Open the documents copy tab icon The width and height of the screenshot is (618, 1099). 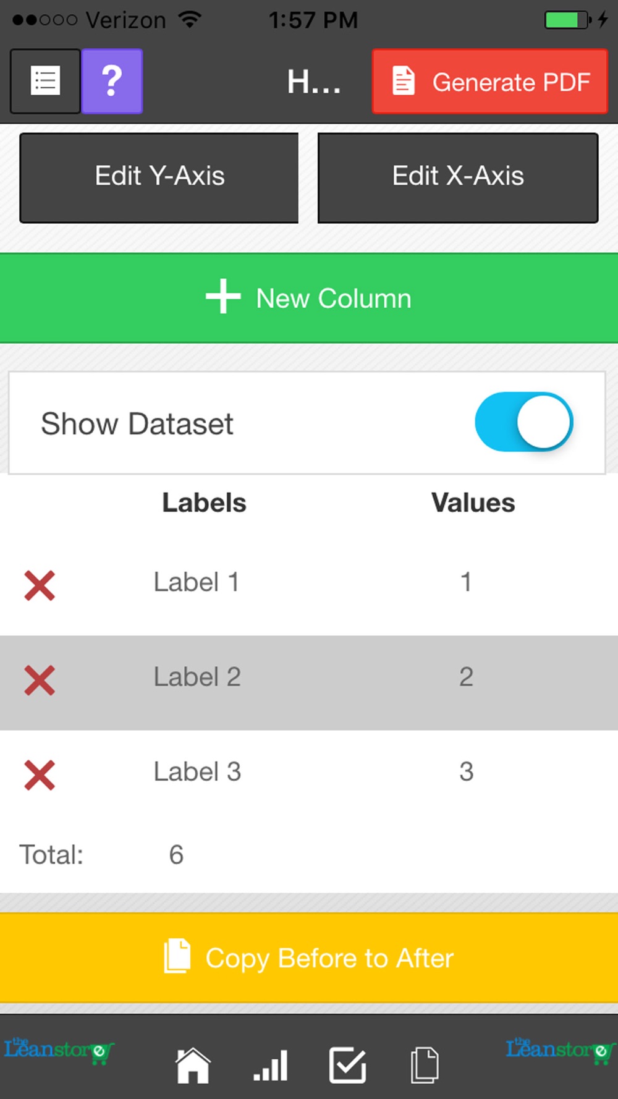tap(425, 1065)
